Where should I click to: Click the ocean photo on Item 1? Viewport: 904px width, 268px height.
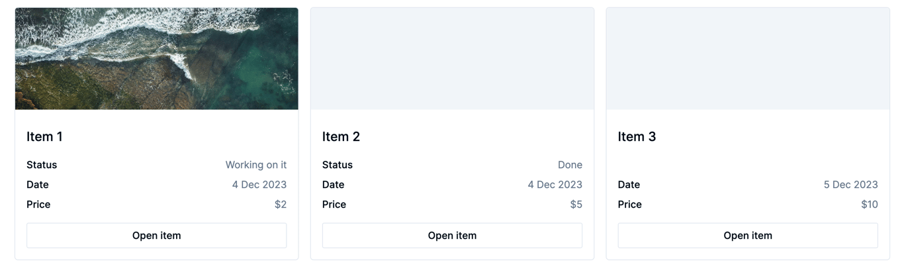tap(156, 59)
